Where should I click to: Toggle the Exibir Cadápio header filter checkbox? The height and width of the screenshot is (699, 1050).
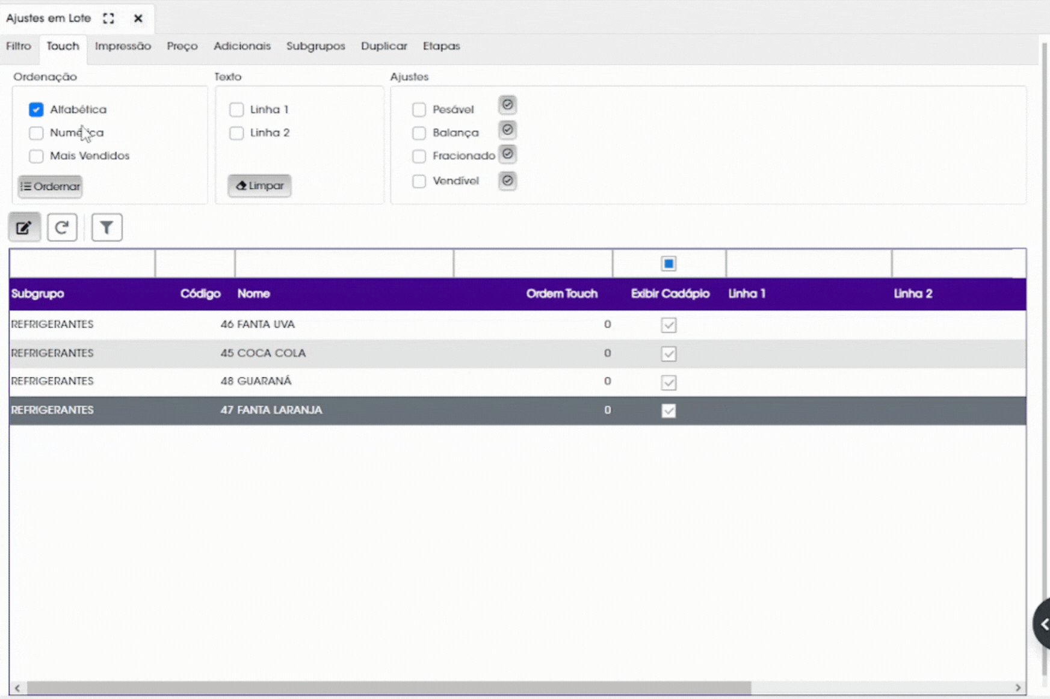point(669,264)
